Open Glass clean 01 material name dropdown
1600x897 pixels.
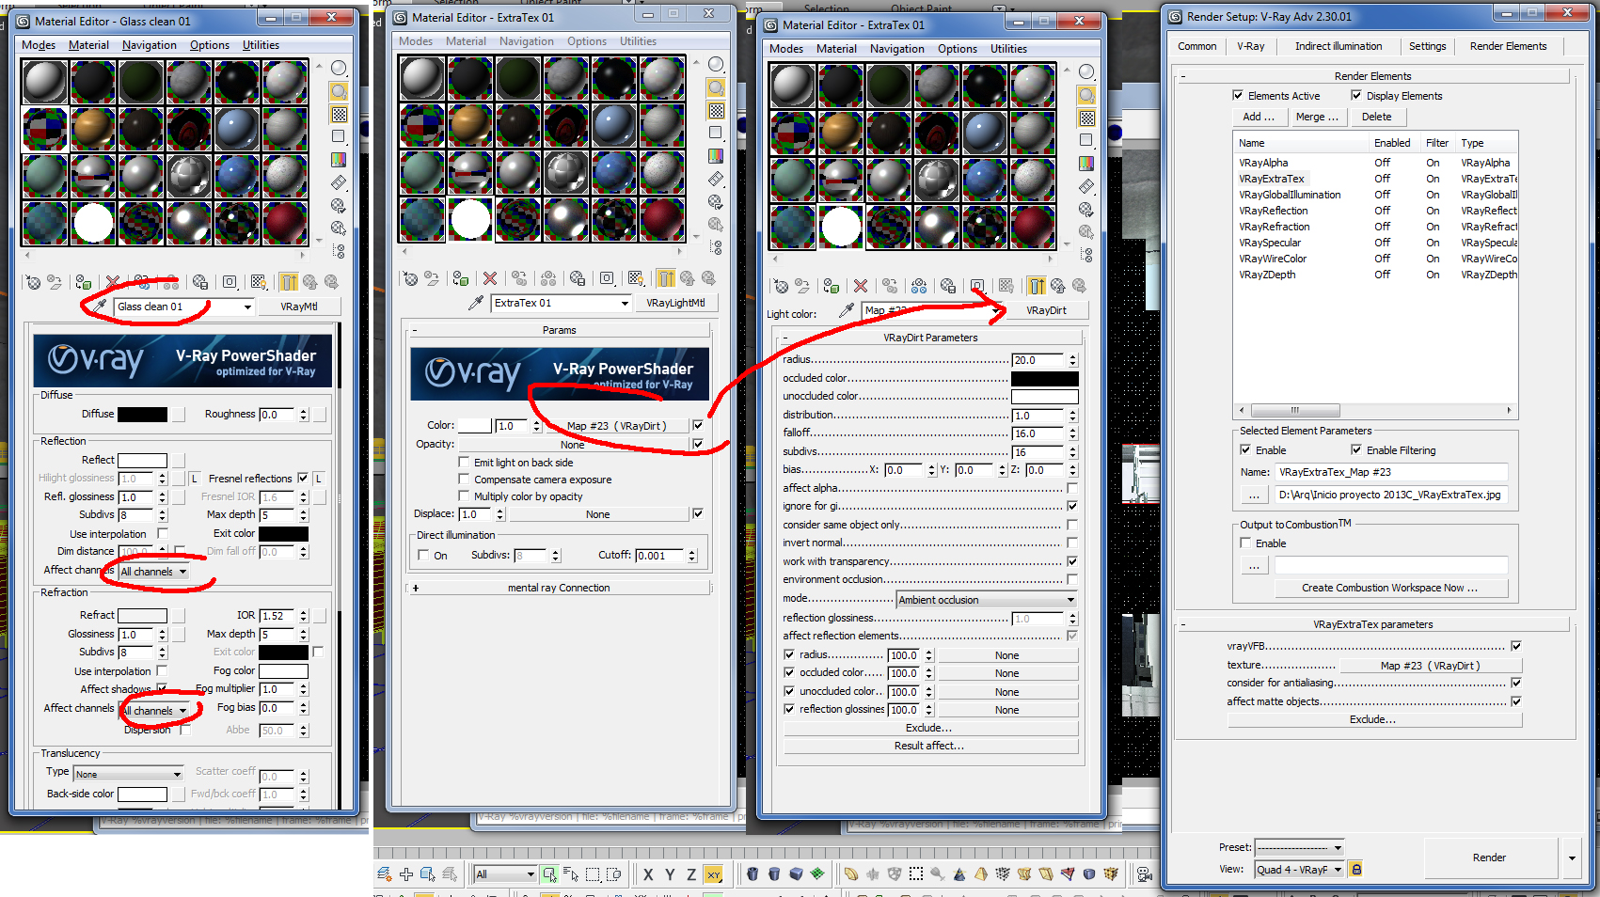[247, 307]
